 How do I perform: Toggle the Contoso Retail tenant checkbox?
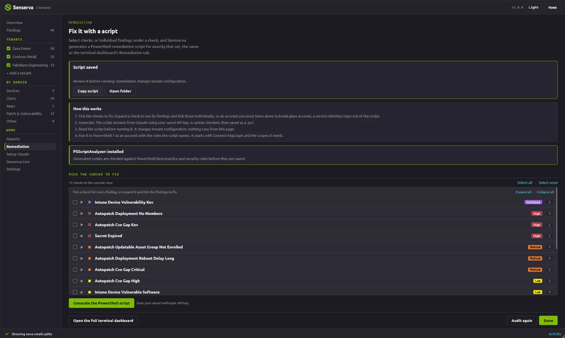(8, 57)
